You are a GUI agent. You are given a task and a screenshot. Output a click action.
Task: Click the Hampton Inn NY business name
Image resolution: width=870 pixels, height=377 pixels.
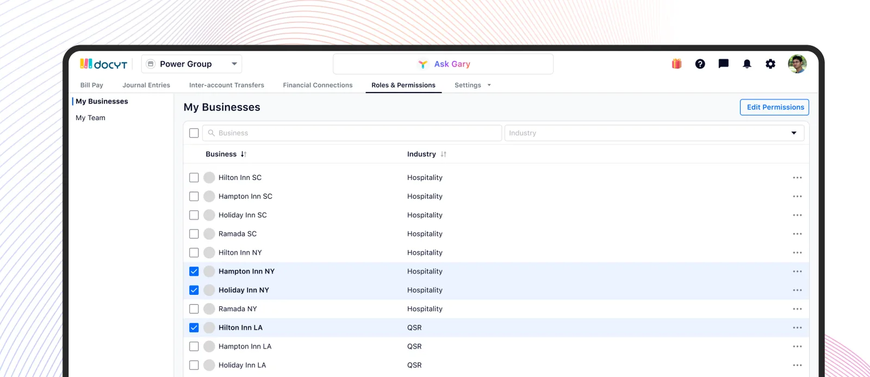click(246, 271)
